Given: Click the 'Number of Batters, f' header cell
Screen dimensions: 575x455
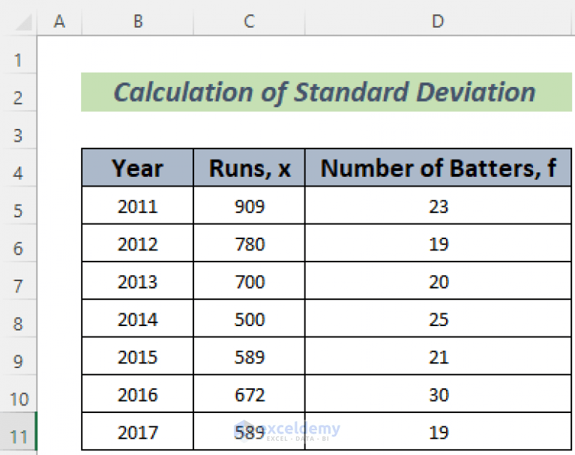Looking at the screenshot, I should 439,168.
